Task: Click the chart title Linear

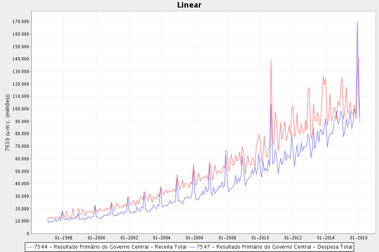Action: coord(189,5)
